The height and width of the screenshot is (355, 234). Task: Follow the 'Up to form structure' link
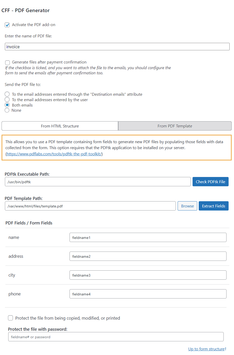tap(206, 349)
